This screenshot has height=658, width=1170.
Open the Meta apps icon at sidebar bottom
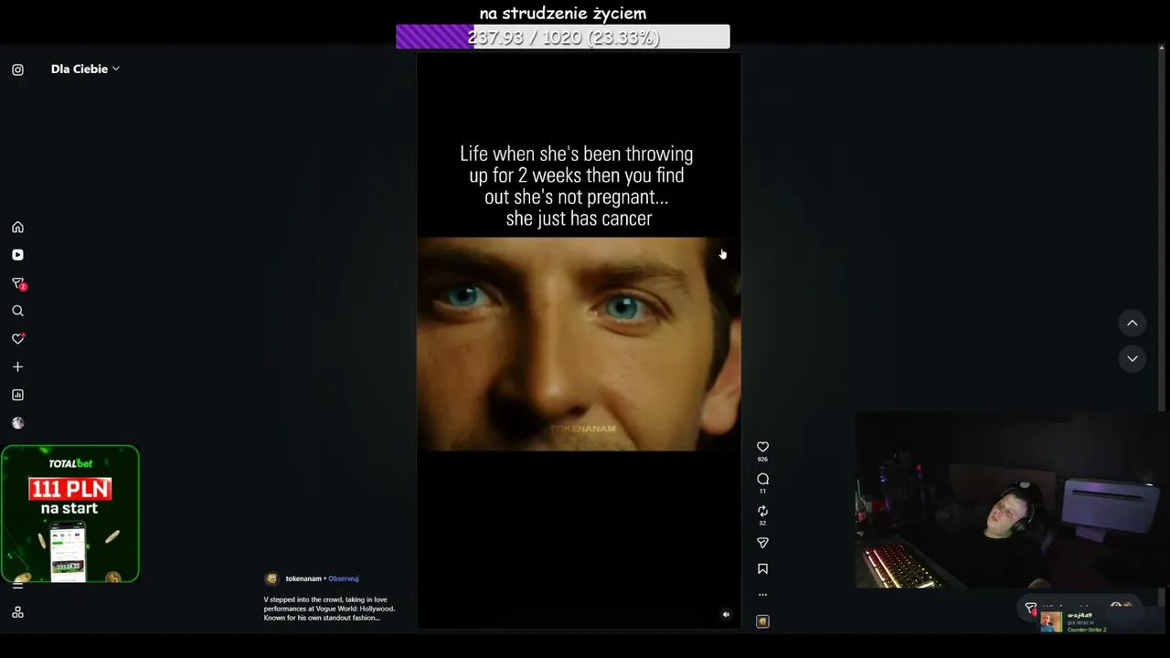point(17,612)
